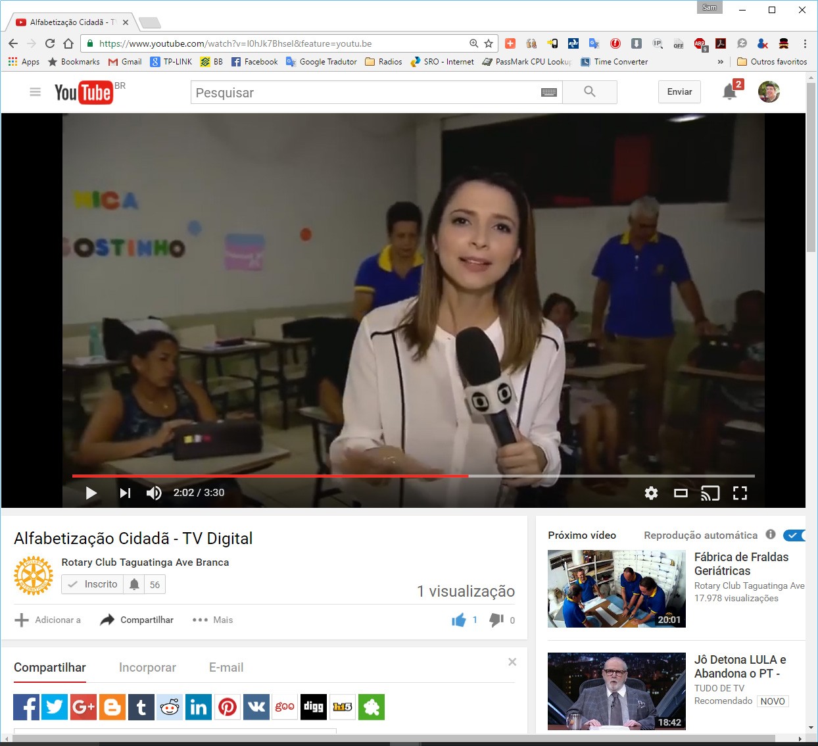Share the video on Pinterest

click(x=228, y=707)
